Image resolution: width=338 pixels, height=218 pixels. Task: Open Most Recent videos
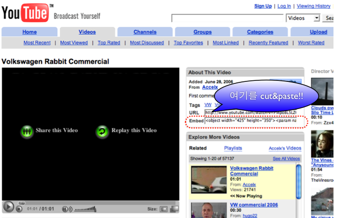tap(37, 43)
